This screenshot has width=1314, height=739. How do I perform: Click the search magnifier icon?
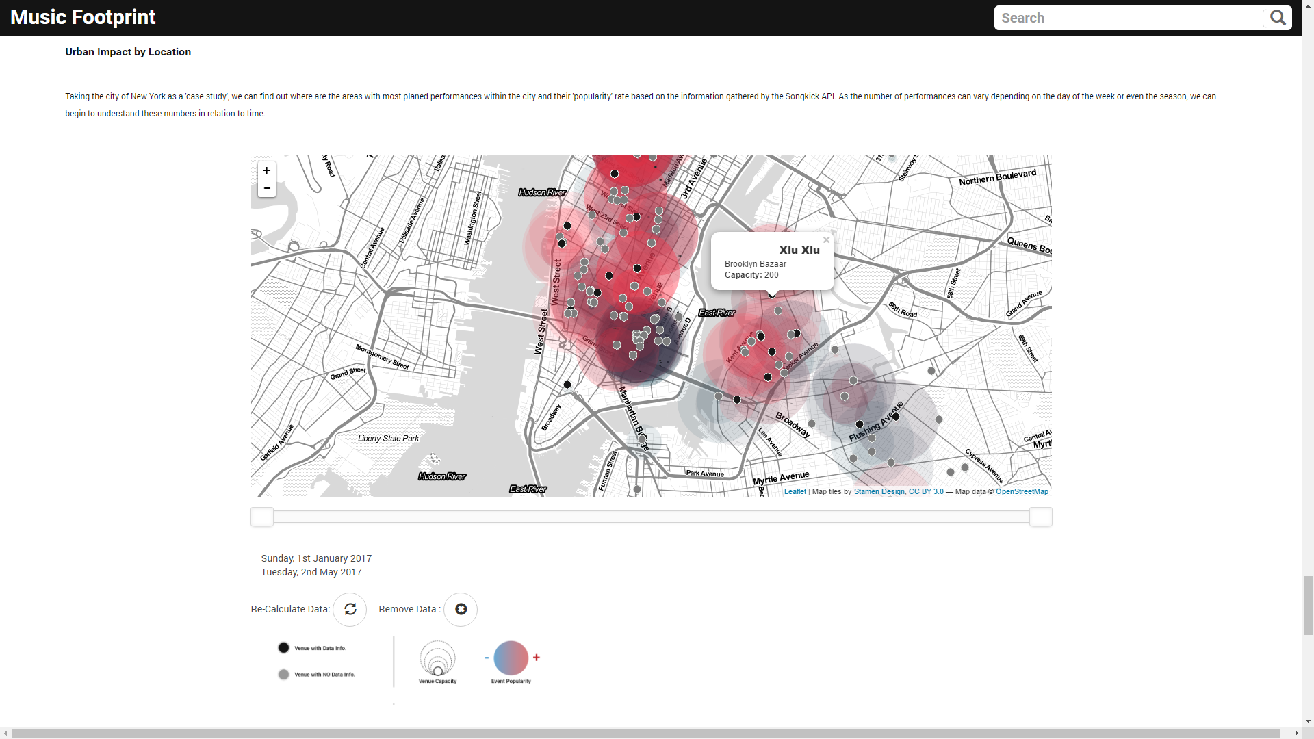pyautogui.click(x=1278, y=18)
